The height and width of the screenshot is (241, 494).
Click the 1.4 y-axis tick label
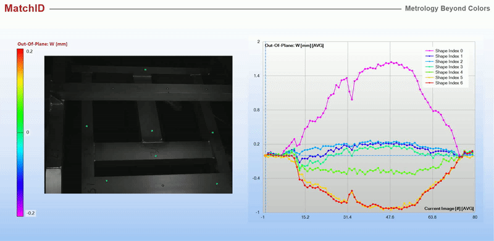(257, 76)
